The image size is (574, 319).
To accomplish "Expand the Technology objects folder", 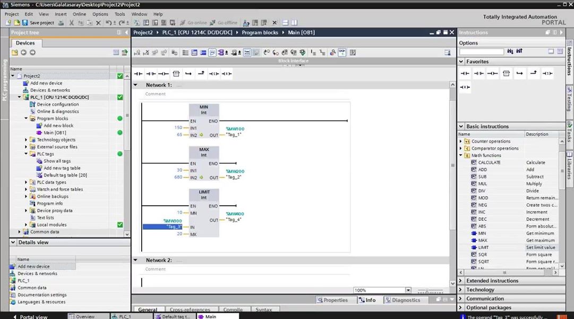I will [x=26, y=140].
